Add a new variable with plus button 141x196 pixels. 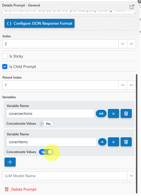[x=10, y=162]
